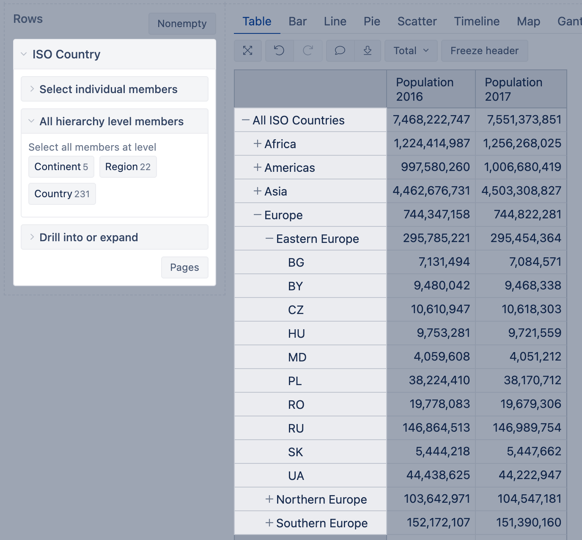Click the fullscreen expand icon
The image size is (582, 540).
coord(248,51)
